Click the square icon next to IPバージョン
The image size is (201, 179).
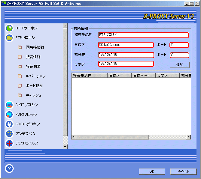pos(20,76)
